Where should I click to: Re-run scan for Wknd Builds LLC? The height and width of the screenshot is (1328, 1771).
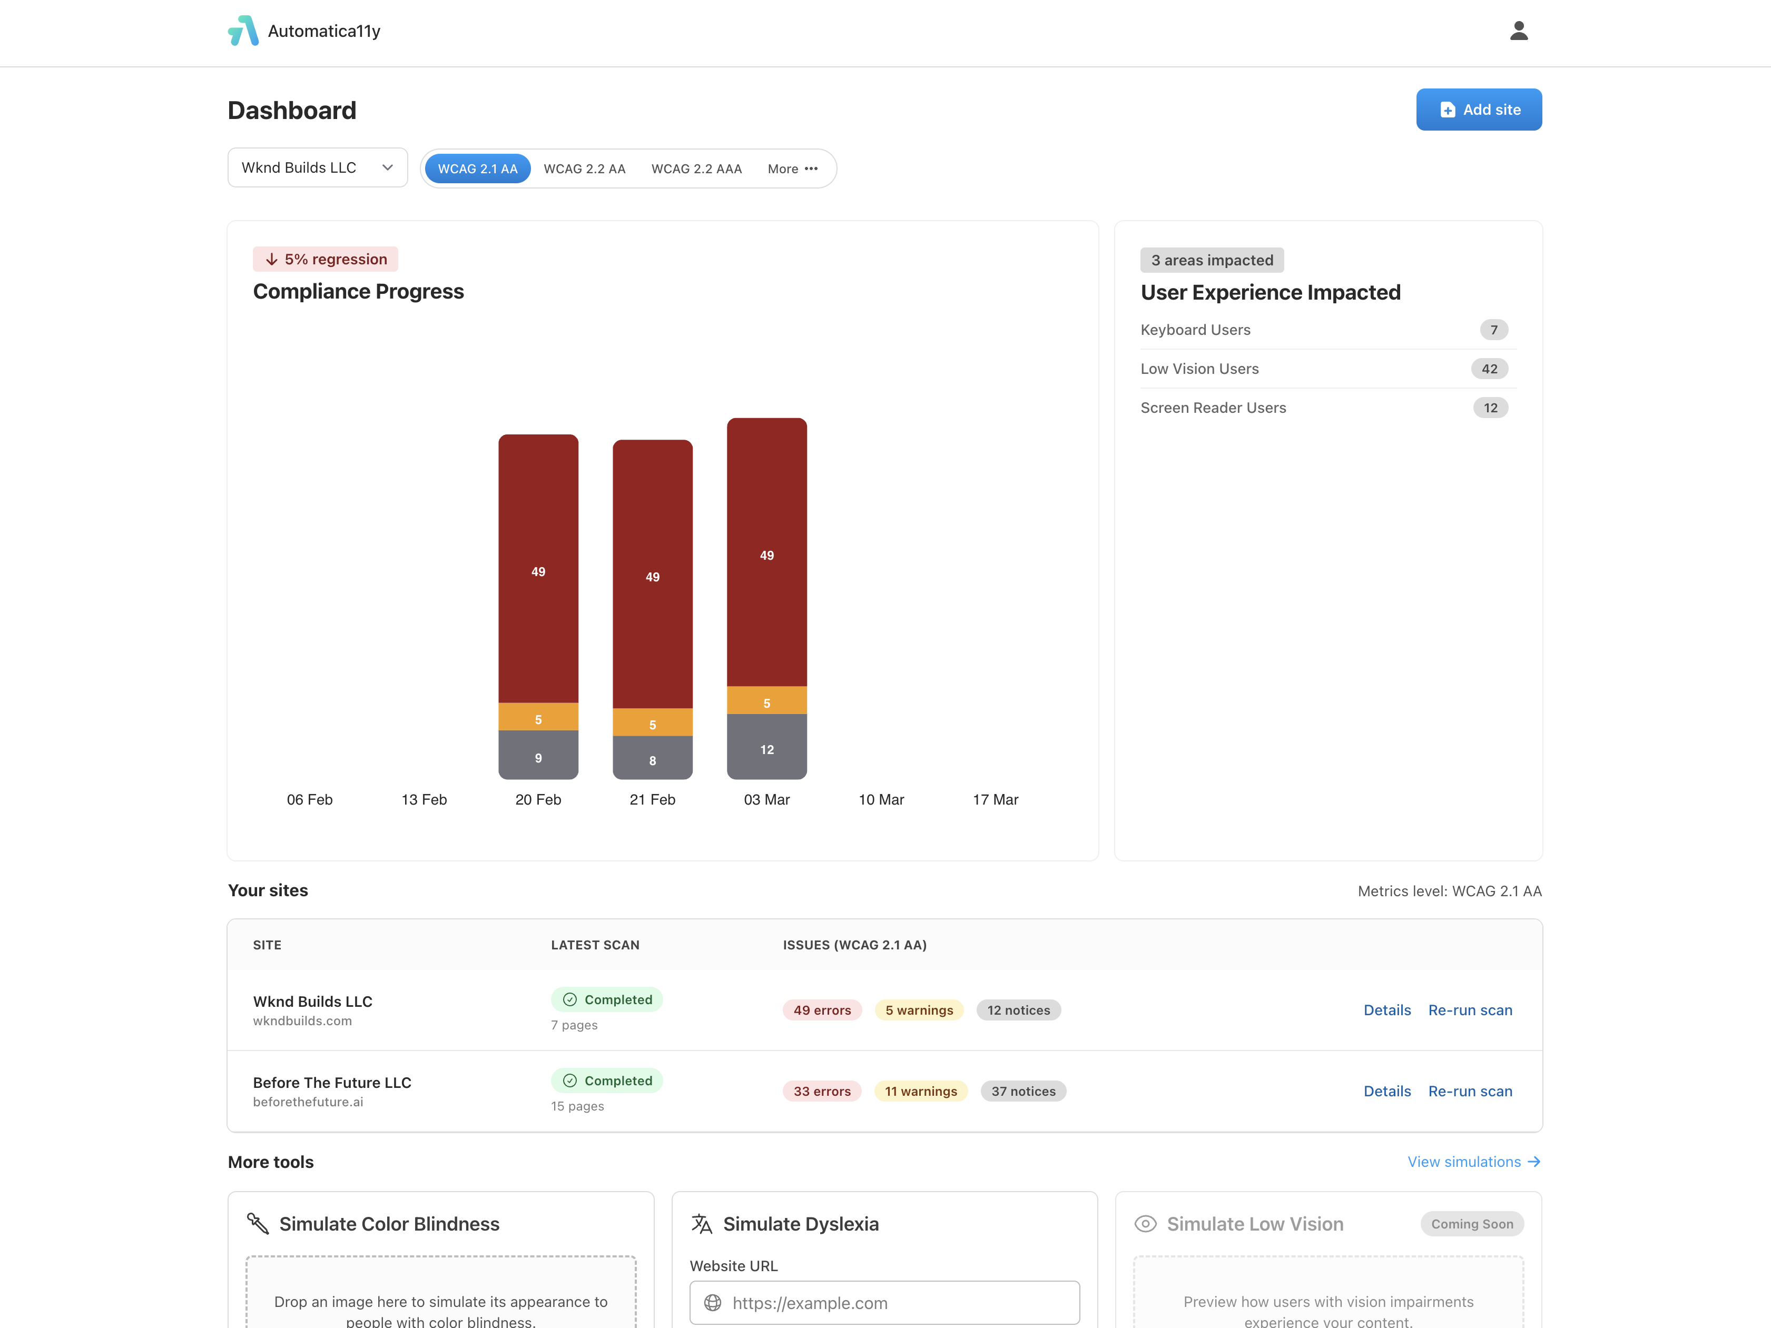click(1470, 1009)
